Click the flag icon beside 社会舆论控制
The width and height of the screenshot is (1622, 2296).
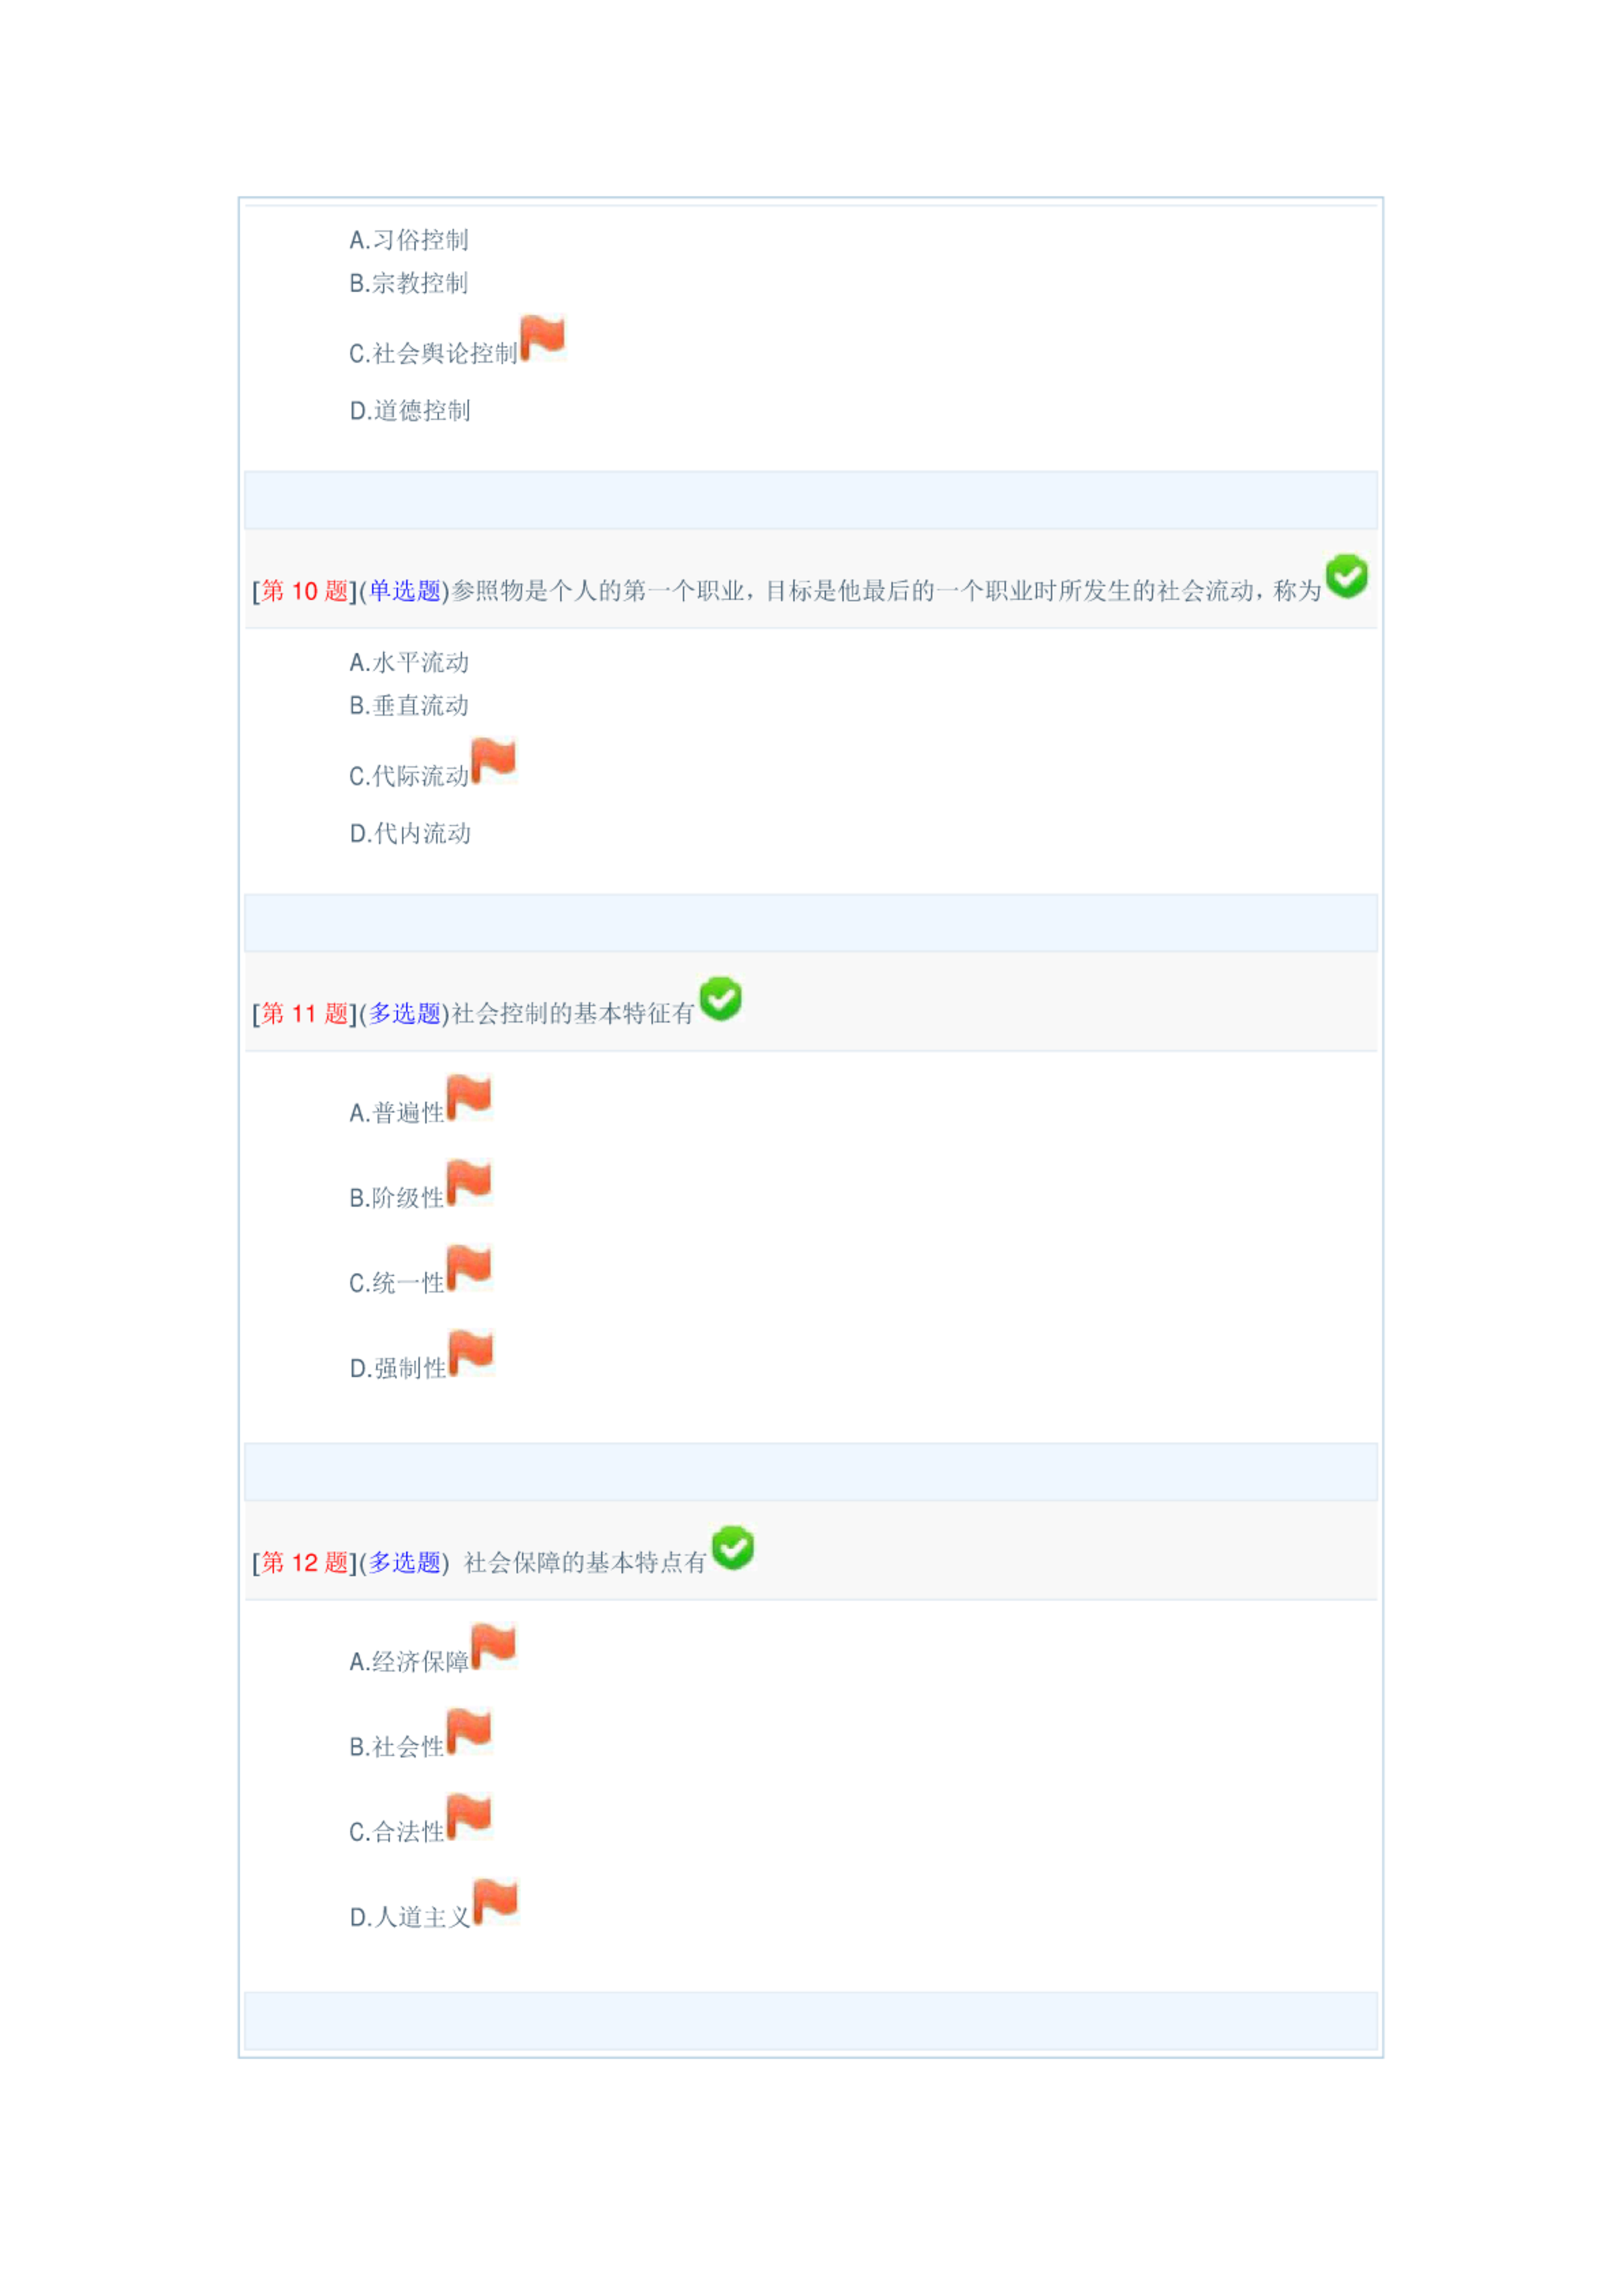(543, 337)
